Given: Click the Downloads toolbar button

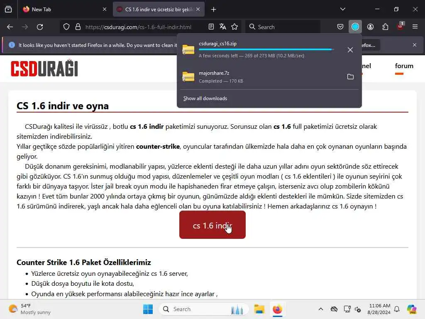Looking at the screenshot, I should [x=355, y=27].
